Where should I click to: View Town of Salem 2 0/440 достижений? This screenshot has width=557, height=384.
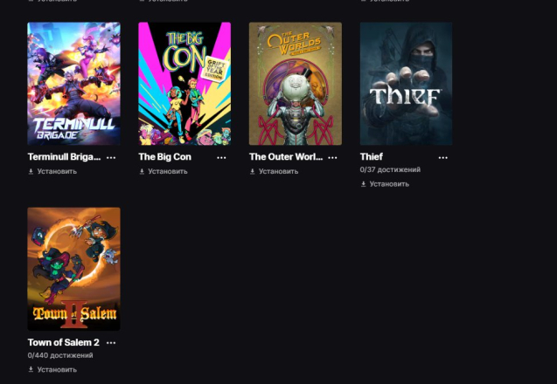coord(60,355)
